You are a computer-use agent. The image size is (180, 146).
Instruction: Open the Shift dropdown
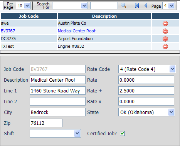[x=55, y=133]
